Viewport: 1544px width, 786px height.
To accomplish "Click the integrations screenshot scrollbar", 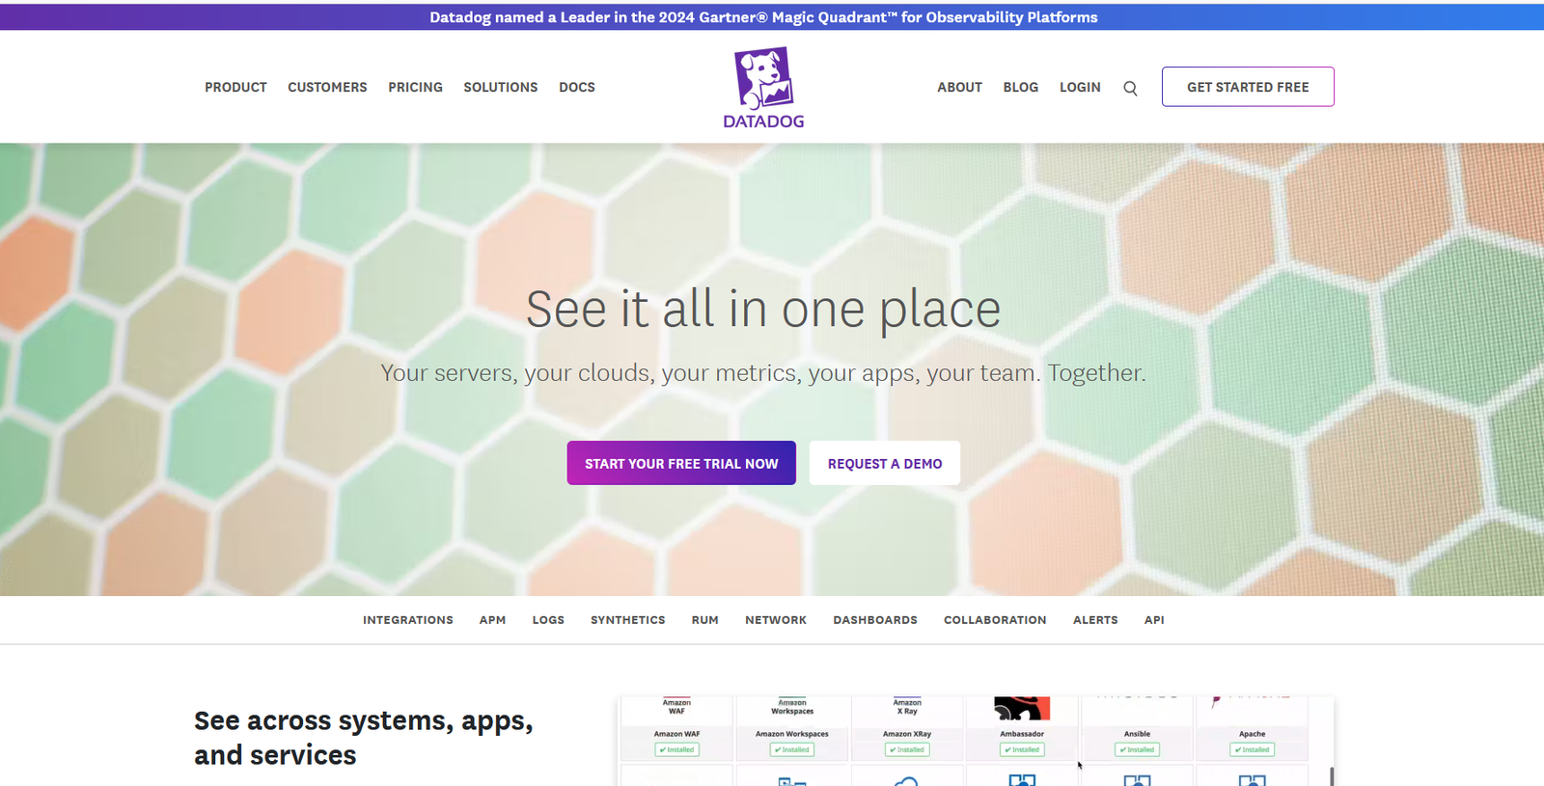I will point(1332,776).
